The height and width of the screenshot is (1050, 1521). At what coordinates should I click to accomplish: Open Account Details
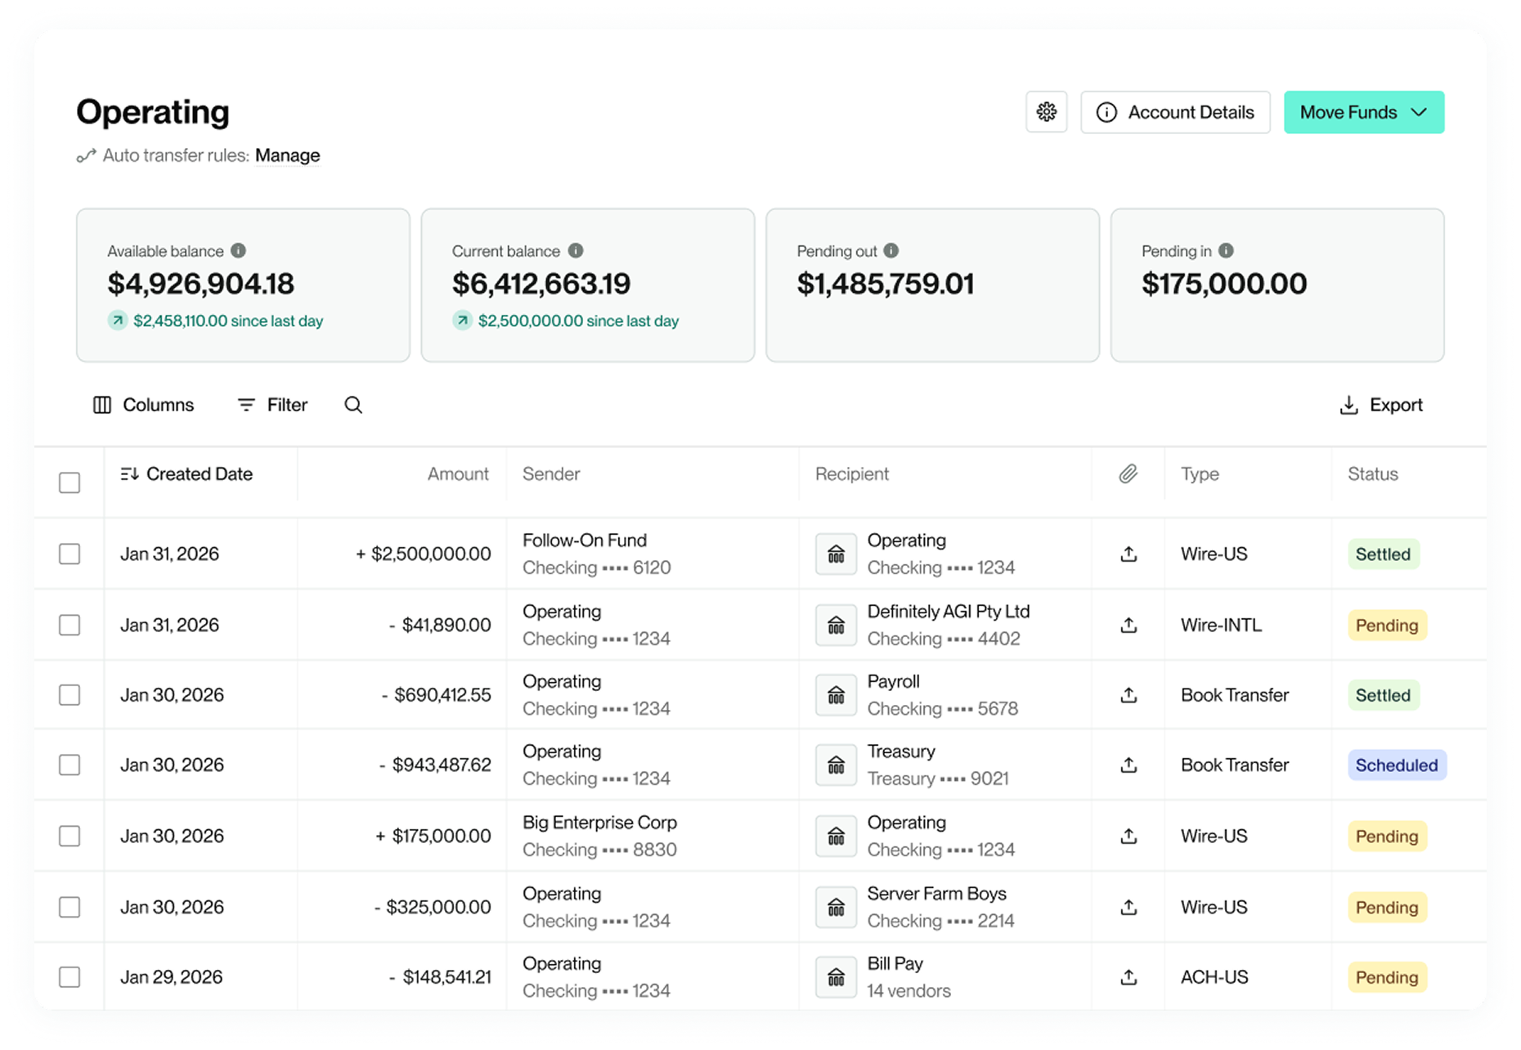pos(1175,112)
